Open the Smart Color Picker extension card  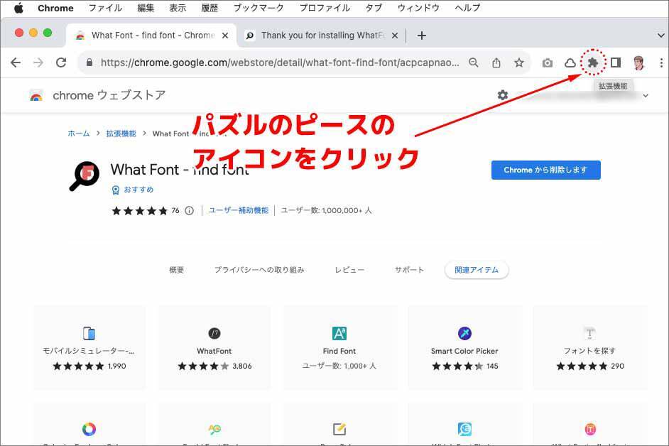[x=464, y=348]
